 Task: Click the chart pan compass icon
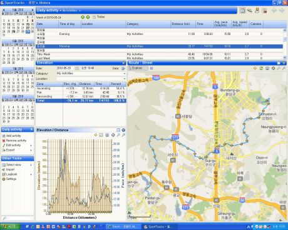pyautogui.click(x=113, y=135)
